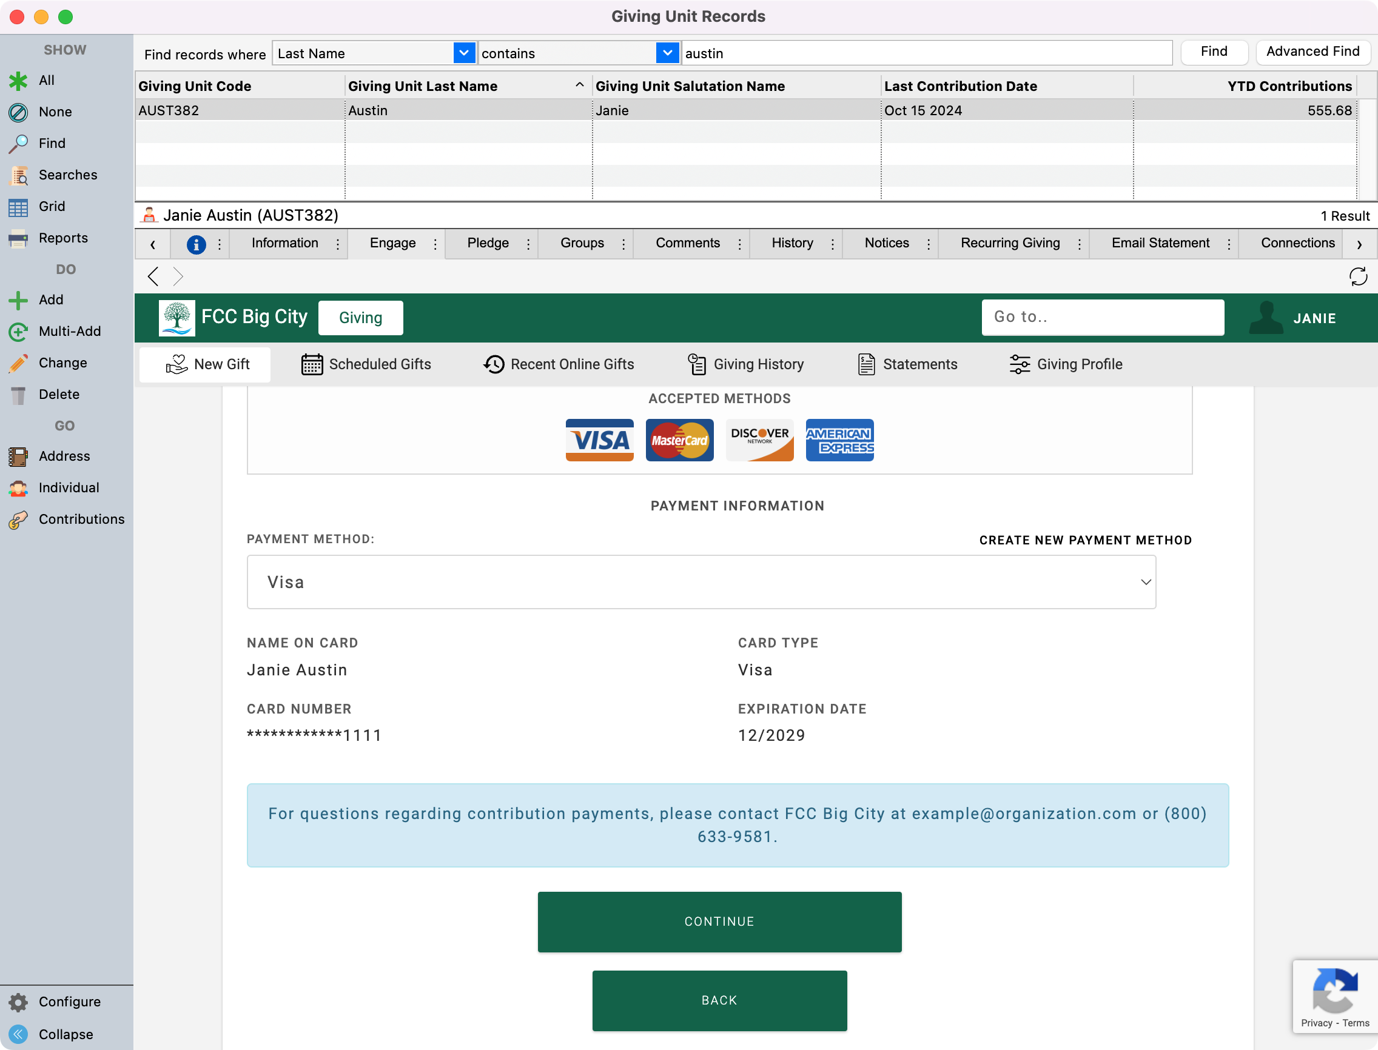Refresh the embedded giving page

pyautogui.click(x=1357, y=277)
